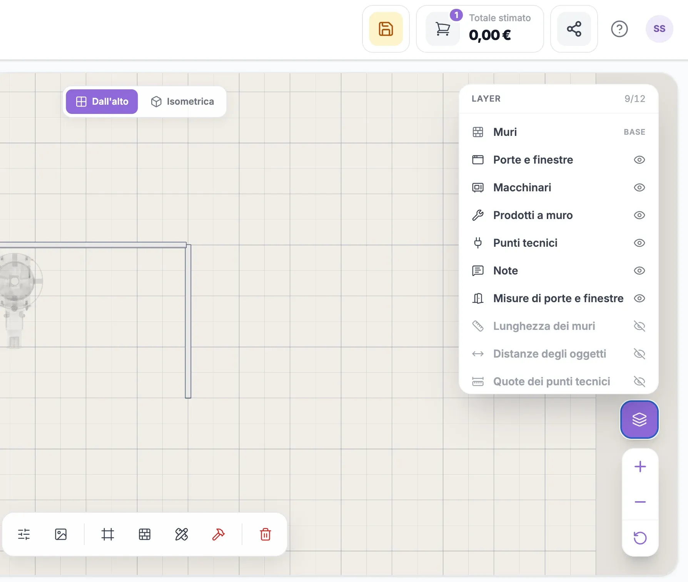Click the Note layer label
The image size is (688, 582).
[x=506, y=271]
